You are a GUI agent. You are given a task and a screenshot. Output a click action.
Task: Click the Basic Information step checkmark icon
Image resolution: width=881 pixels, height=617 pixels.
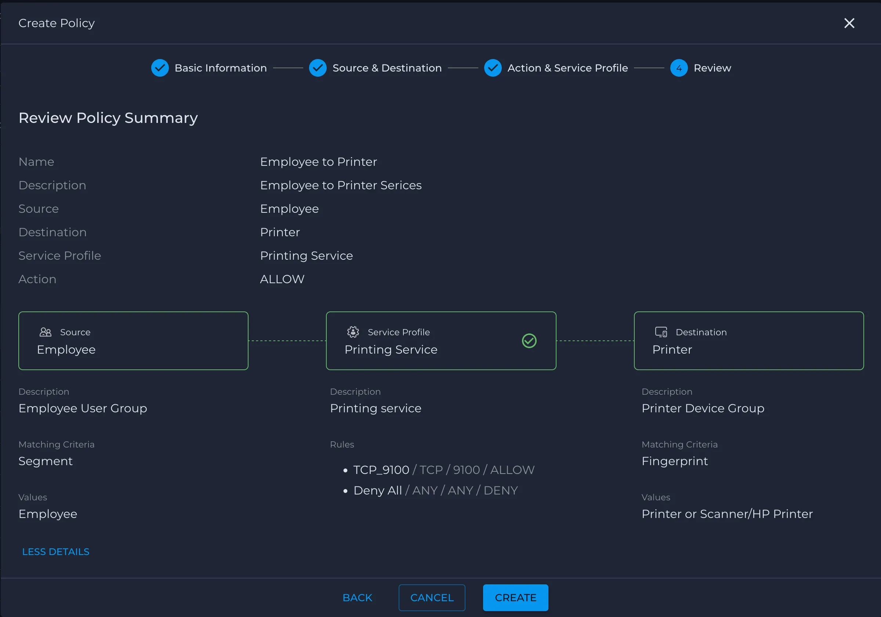[160, 68]
